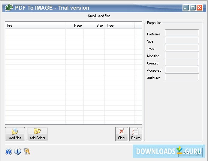The height and width of the screenshot is (161, 208).
Task: Open Help with the question mark icon
Action: 9,152
